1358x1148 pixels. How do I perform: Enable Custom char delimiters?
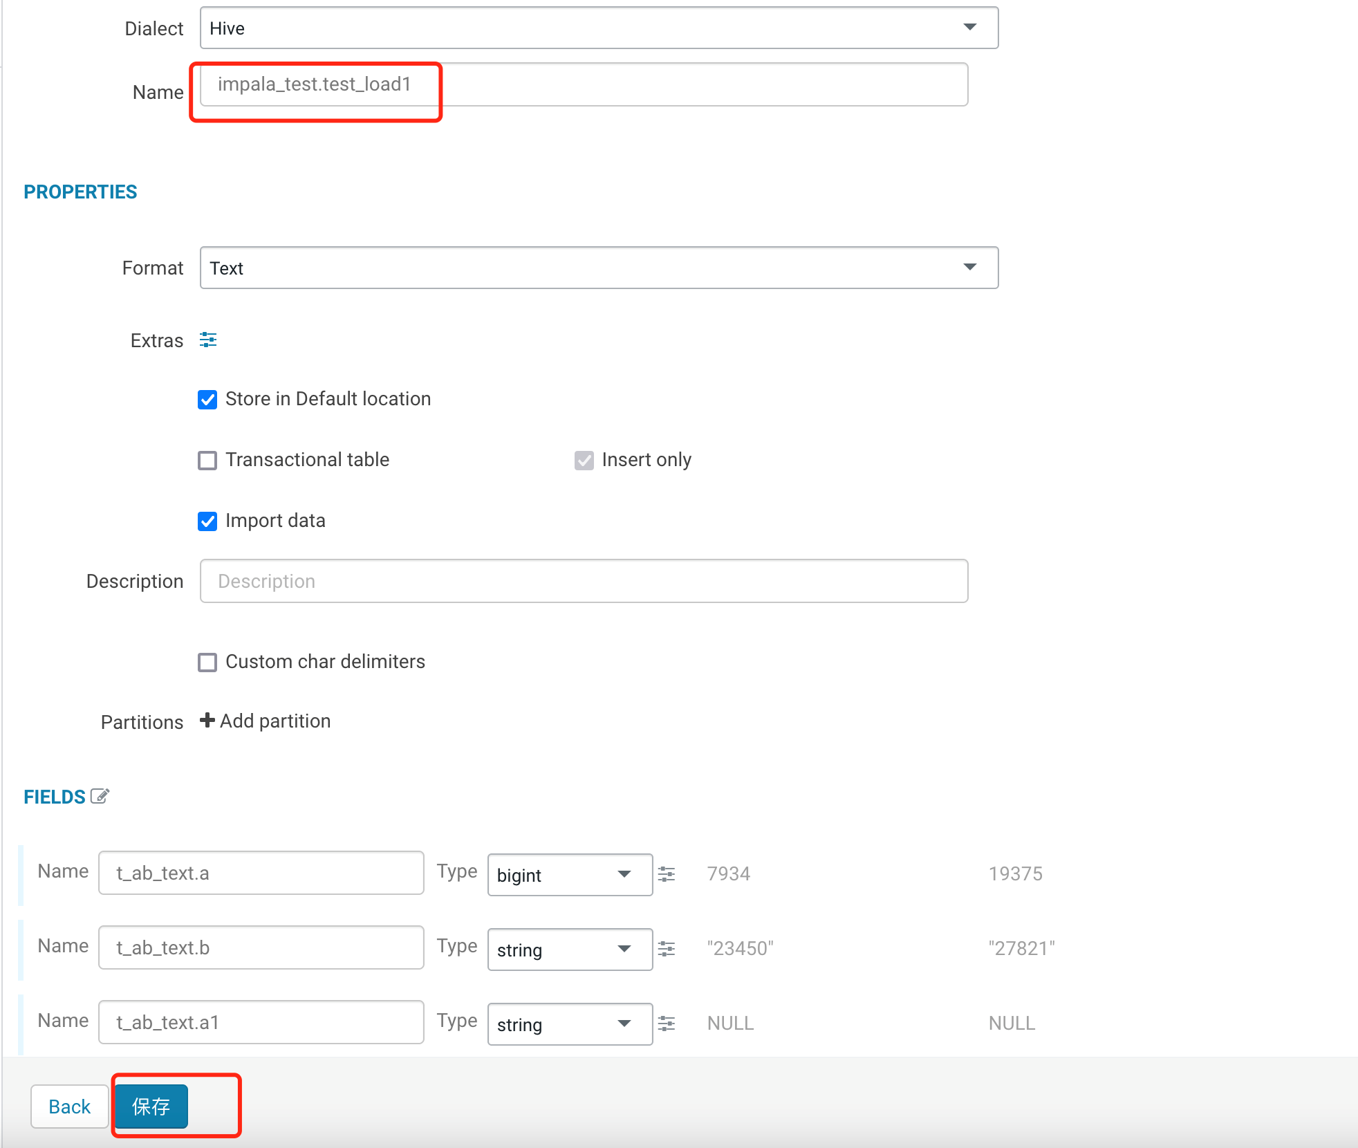[x=207, y=662]
